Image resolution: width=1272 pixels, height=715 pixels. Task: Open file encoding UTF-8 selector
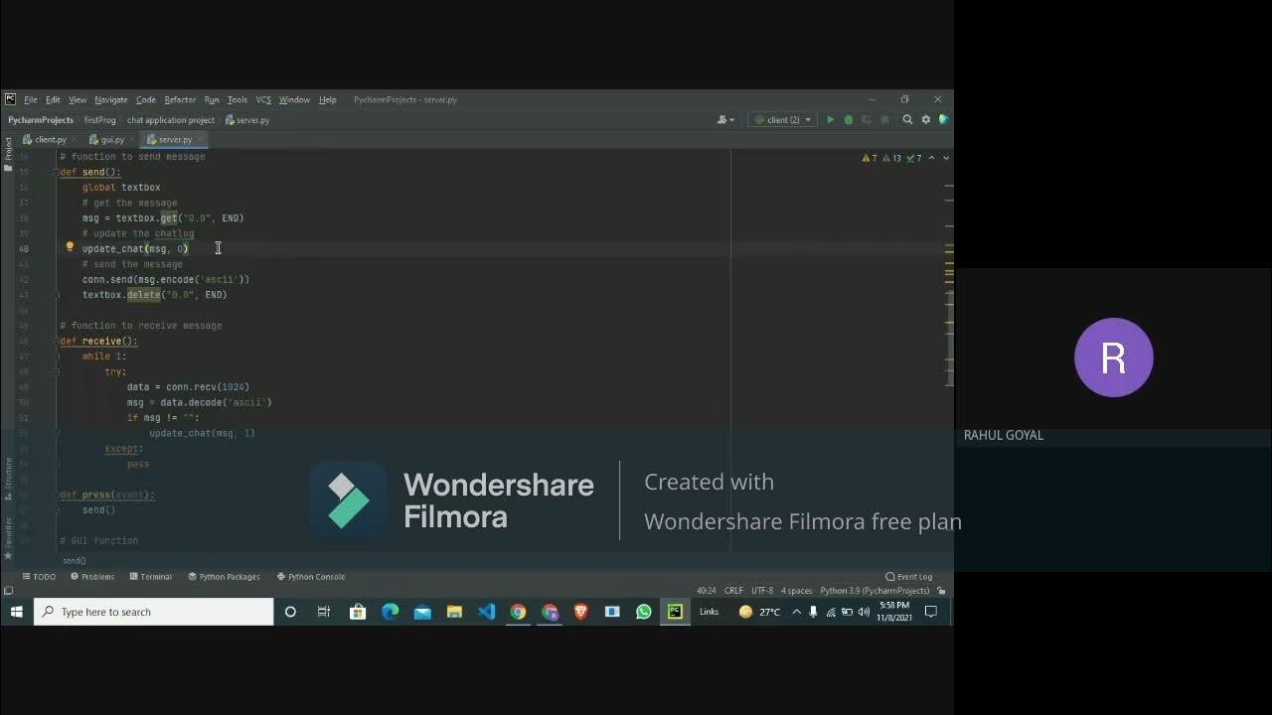pos(762,591)
